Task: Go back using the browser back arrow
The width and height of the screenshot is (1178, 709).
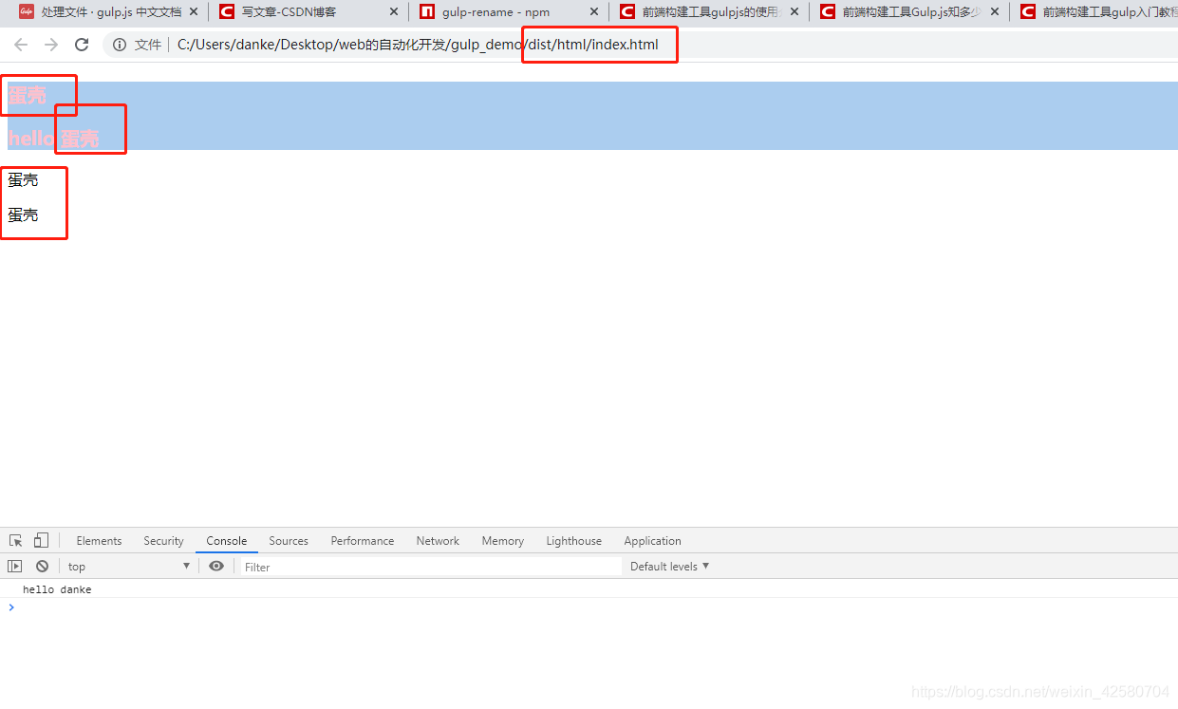Action: (21, 45)
